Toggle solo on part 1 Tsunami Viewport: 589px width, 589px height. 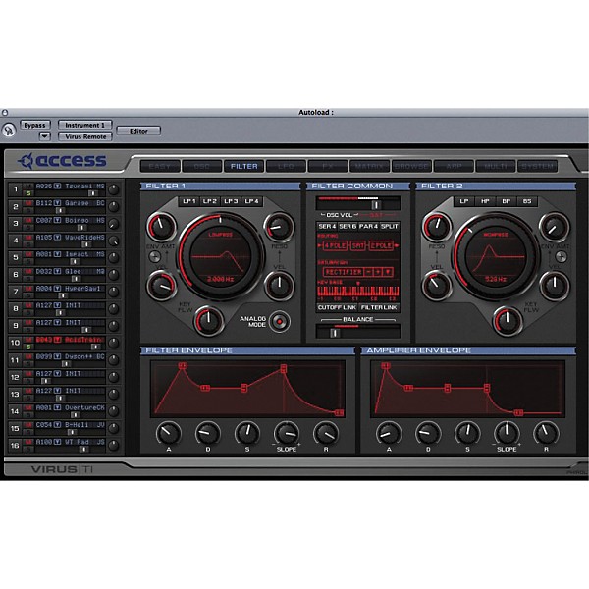[x=28, y=193]
